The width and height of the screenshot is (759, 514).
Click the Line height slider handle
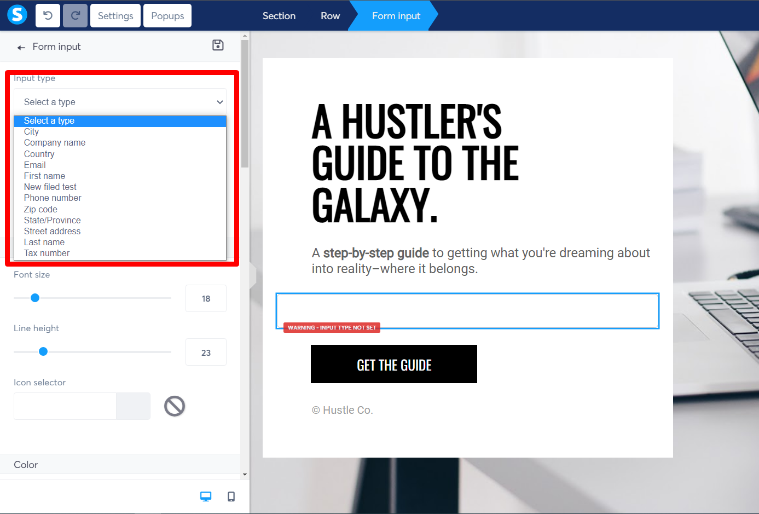(x=43, y=351)
